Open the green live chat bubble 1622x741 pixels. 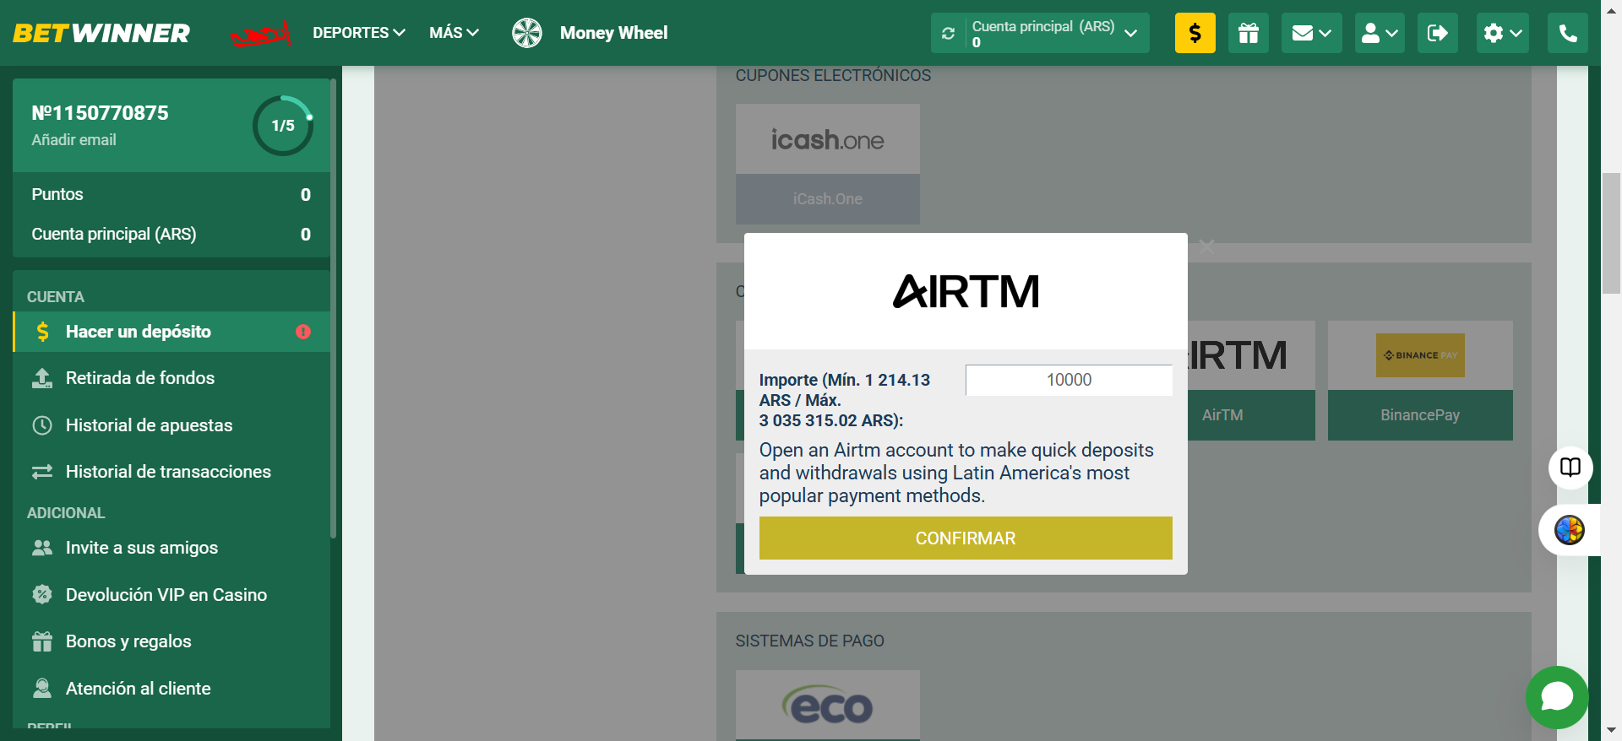pos(1557,697)
